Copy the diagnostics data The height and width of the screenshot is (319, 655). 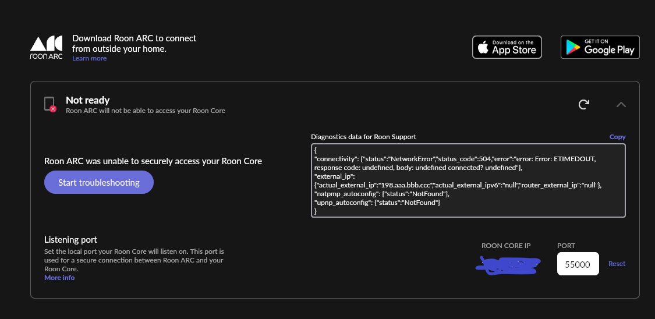[x=617, y=137]
